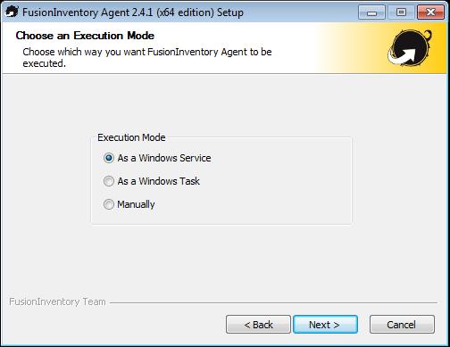The height and width of the screenshot is (347, 450).
Task: Continue with the Next > button
Action: click(325, 325)
